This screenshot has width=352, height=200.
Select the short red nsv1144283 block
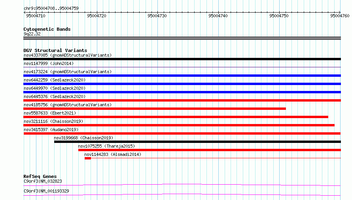[x=88, y=158]
